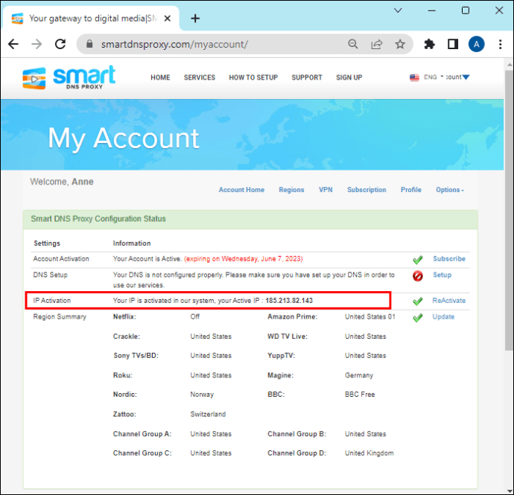Go back to the previous page
This screenshot has height=495, width=514.
(x=13, y=44)
